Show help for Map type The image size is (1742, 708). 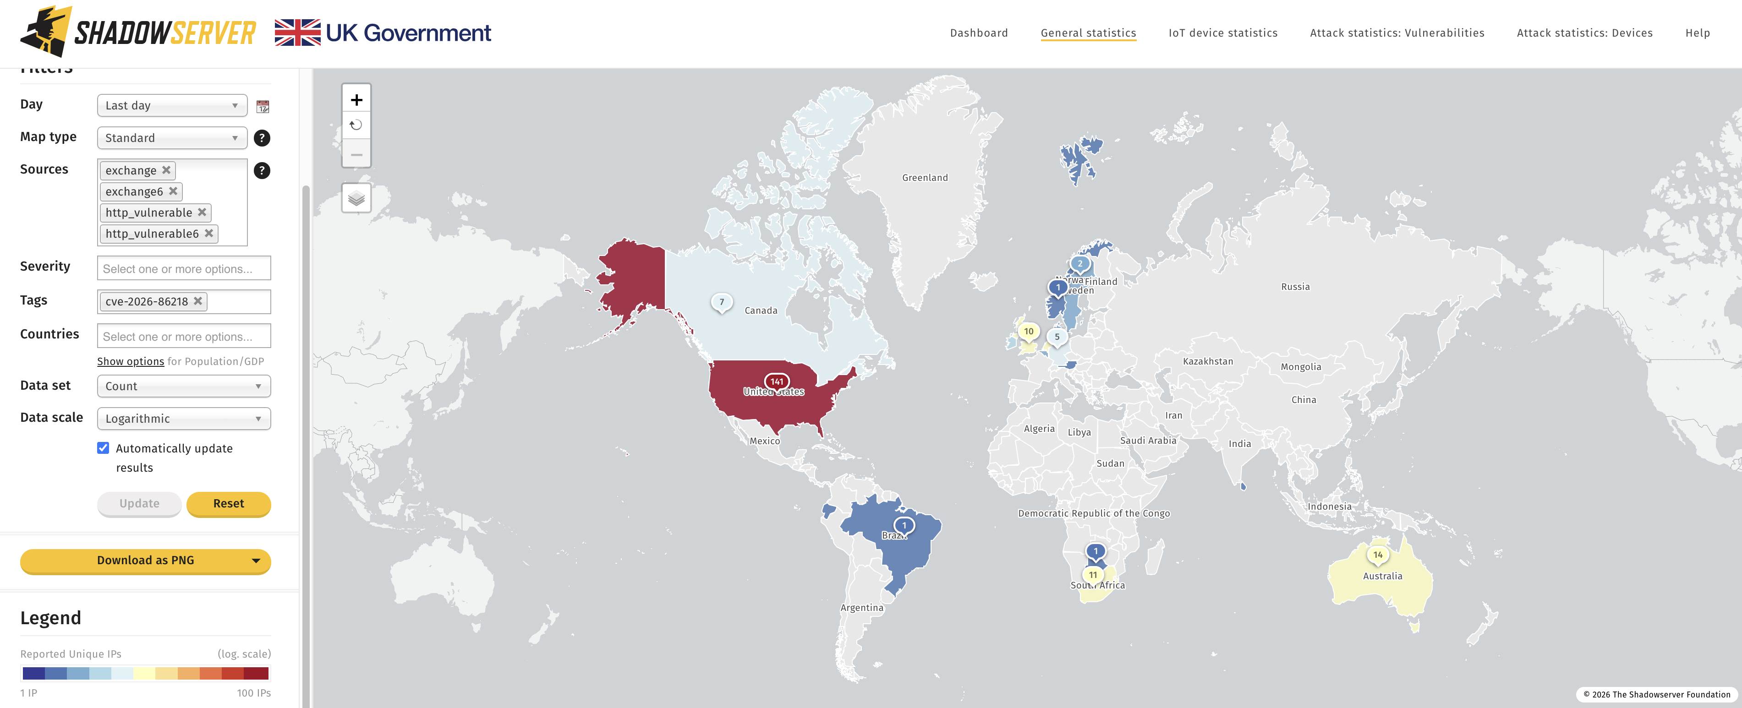262,138
